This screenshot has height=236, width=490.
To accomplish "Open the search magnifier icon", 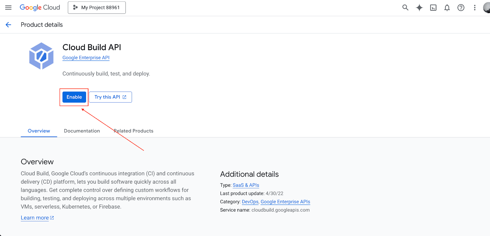I will pyautogui.click(x=405, y=8).
